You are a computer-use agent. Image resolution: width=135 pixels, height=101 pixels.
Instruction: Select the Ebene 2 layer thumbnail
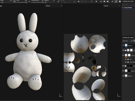pyautogui.click(x=126, y=45)
